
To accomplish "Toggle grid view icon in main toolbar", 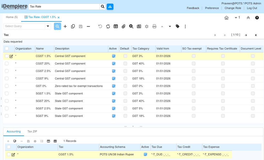I will (116, 26).
